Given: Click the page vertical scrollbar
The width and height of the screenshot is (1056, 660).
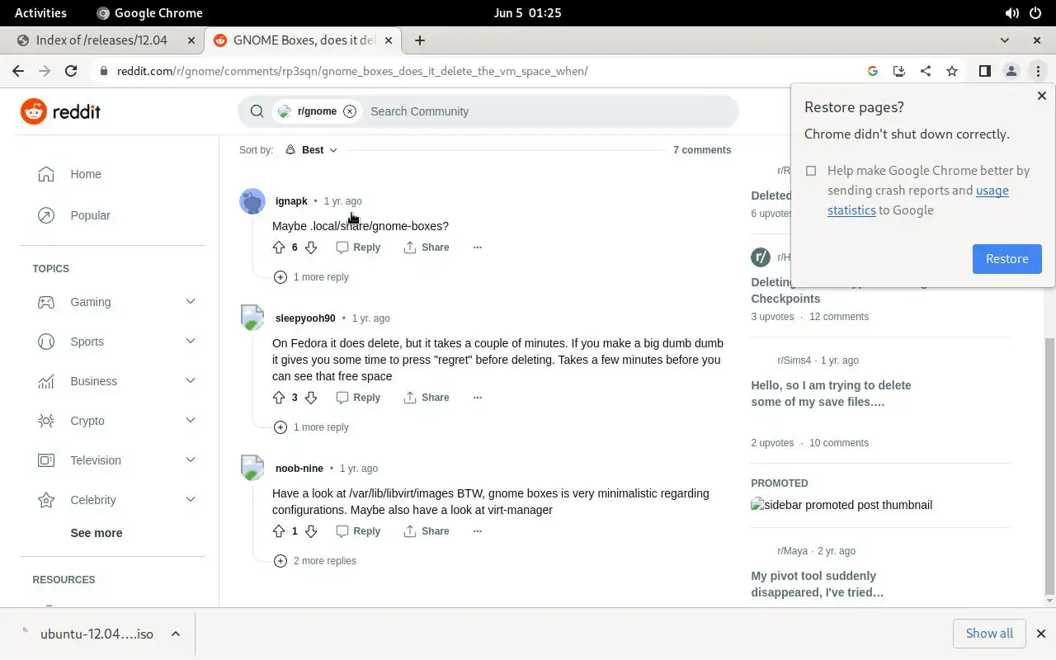Looking at the screenshot, I should tap(1049, 466).
